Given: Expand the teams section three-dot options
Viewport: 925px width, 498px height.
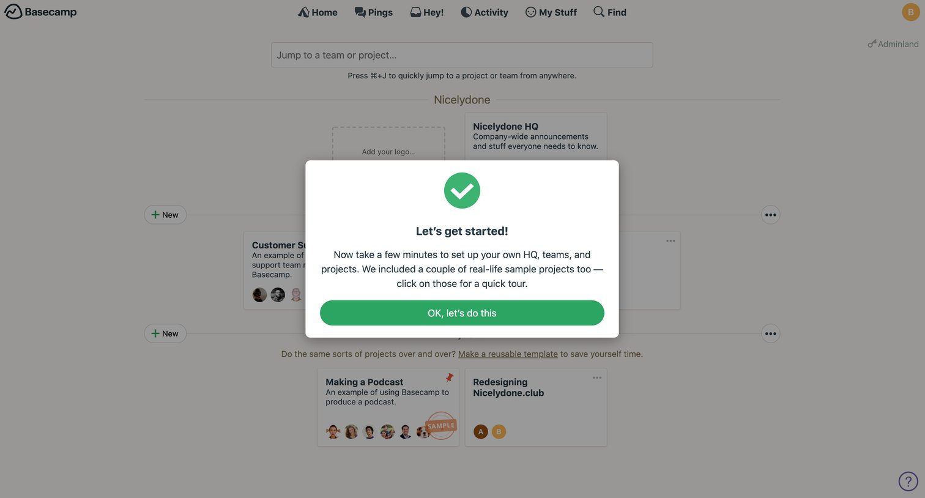Looking at the screenshot, I should [x=771, y=215].
